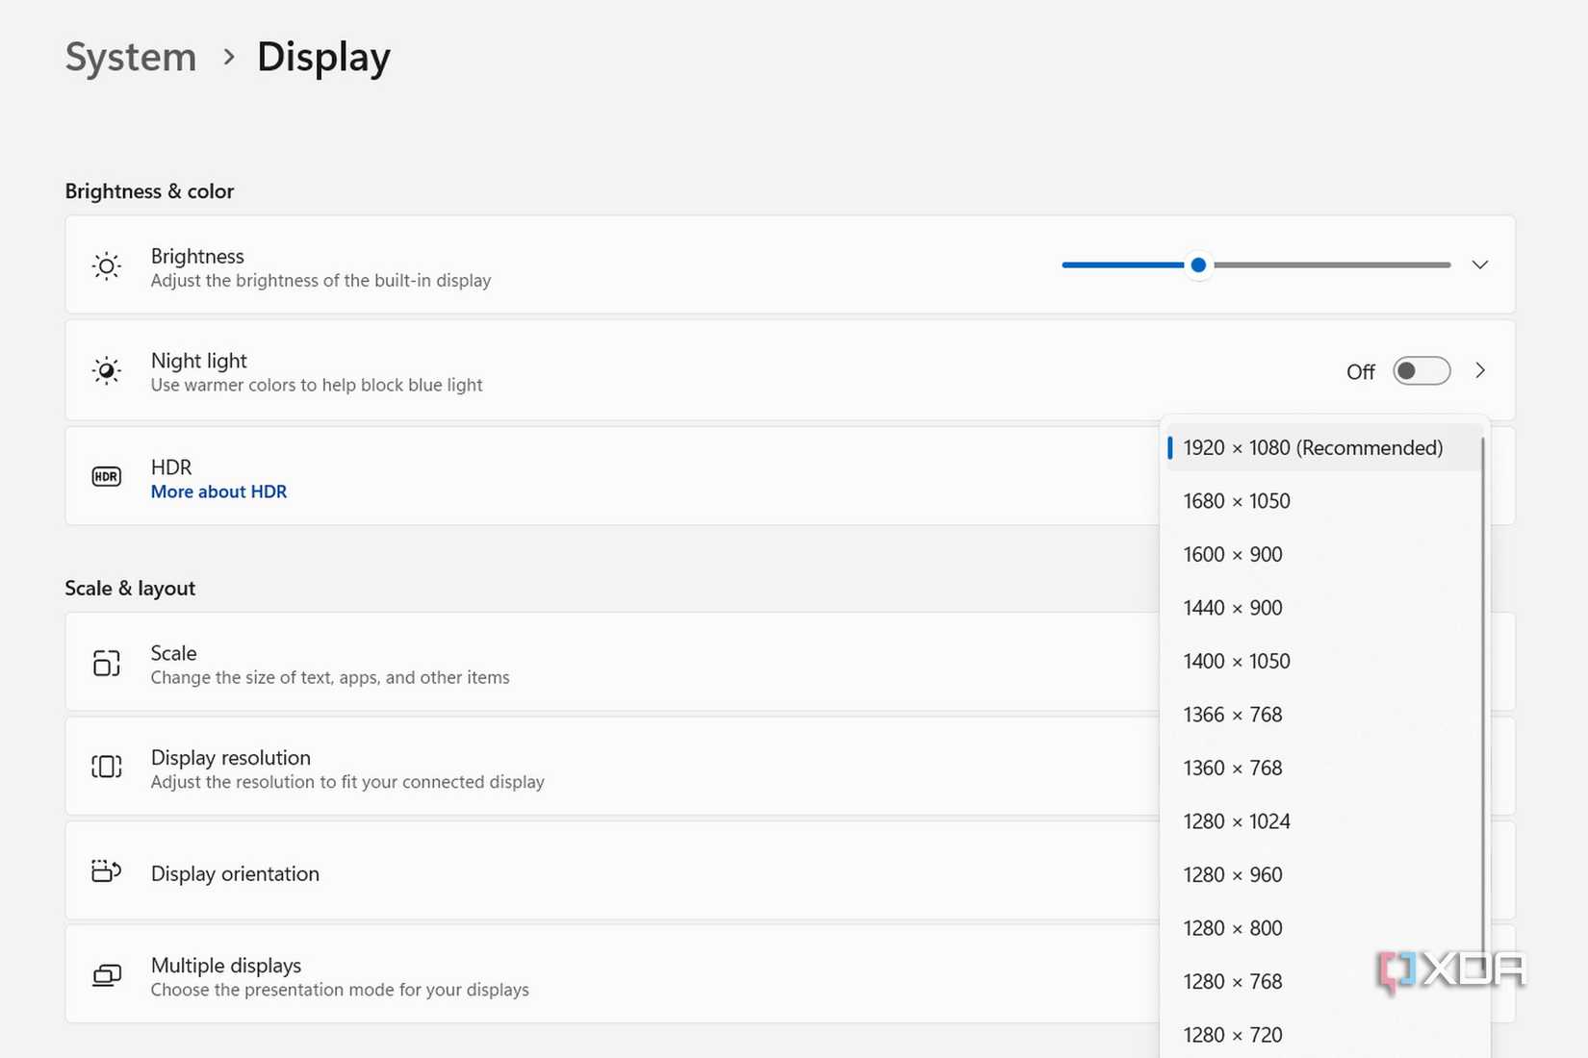The image size is (1588, 1058).
Task: Open the Display orientation row
Action: coord(612,871)
